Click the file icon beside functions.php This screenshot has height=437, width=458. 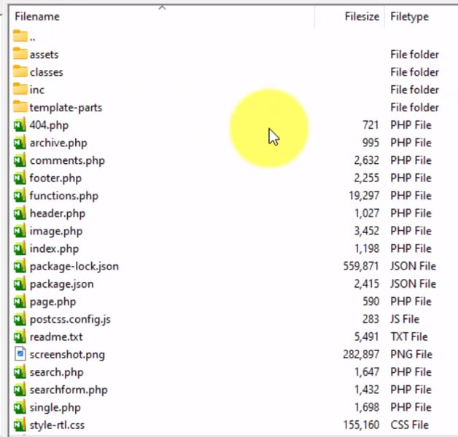tap(20, 196)
